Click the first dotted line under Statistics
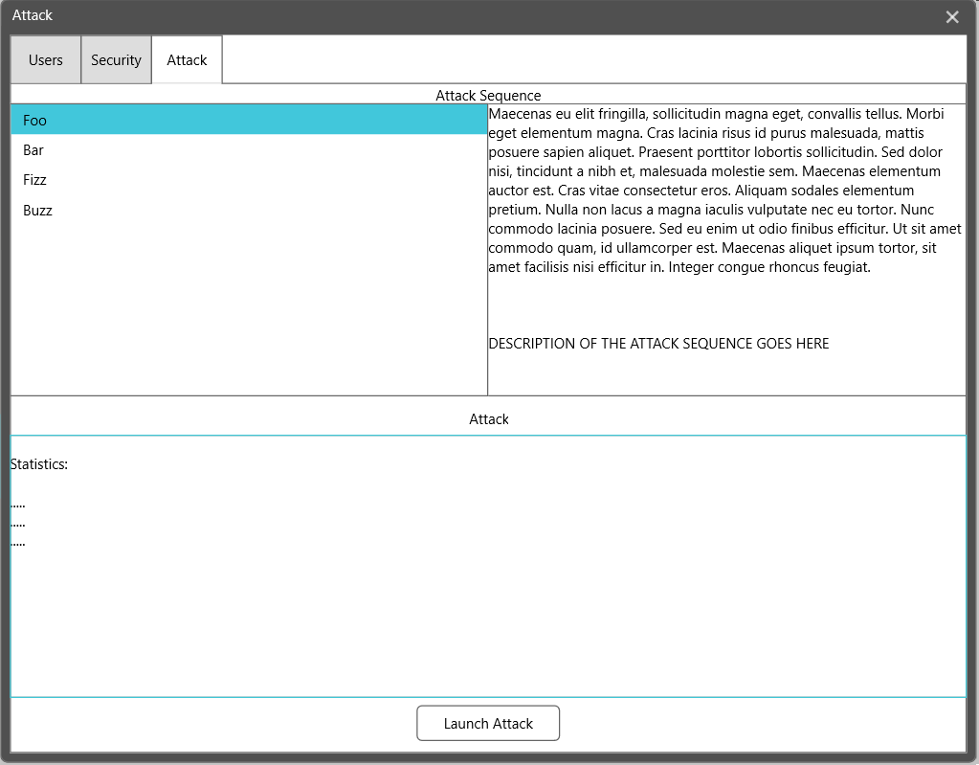This screenshot has width=979, height=765. [x=18, y=505]
